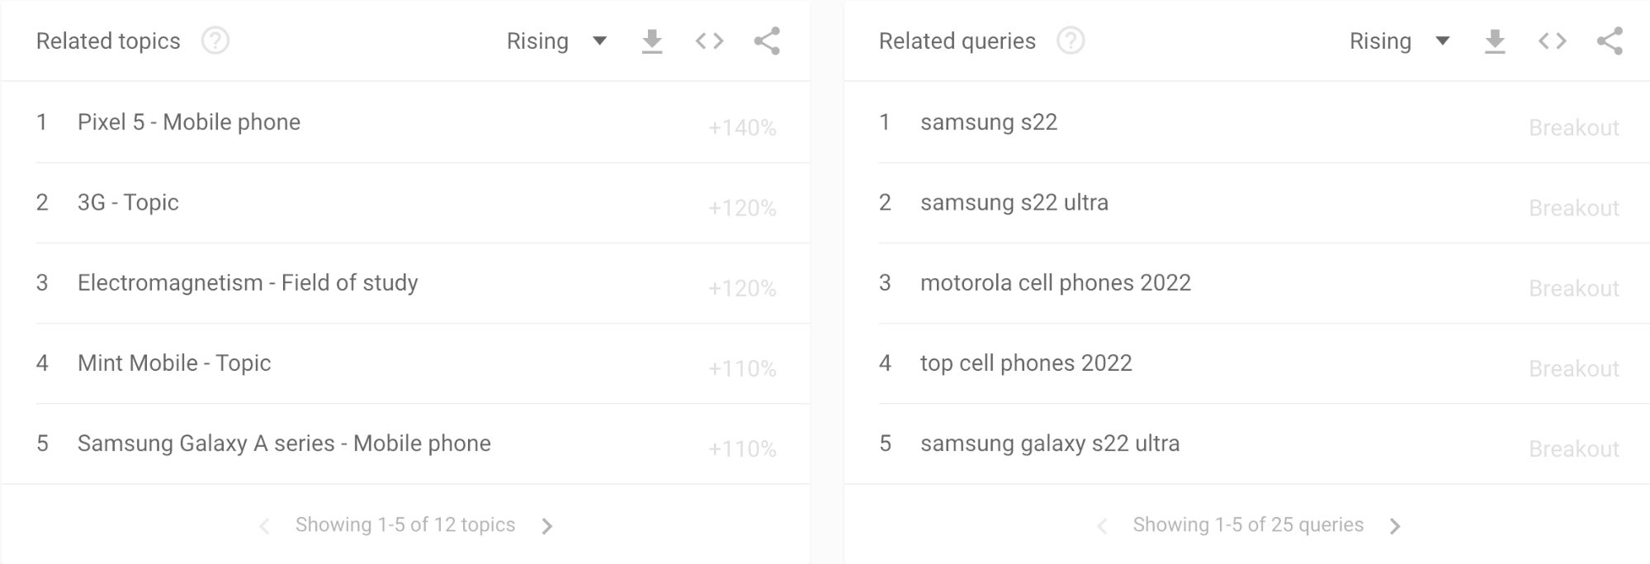Click Electromagnetism - Field of study topic
The image size is (1650, 564).
(248, 283)
